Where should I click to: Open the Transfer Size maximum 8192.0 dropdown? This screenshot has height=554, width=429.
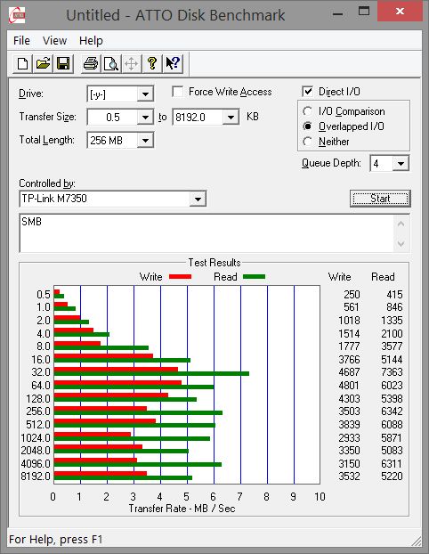[231, 118]
